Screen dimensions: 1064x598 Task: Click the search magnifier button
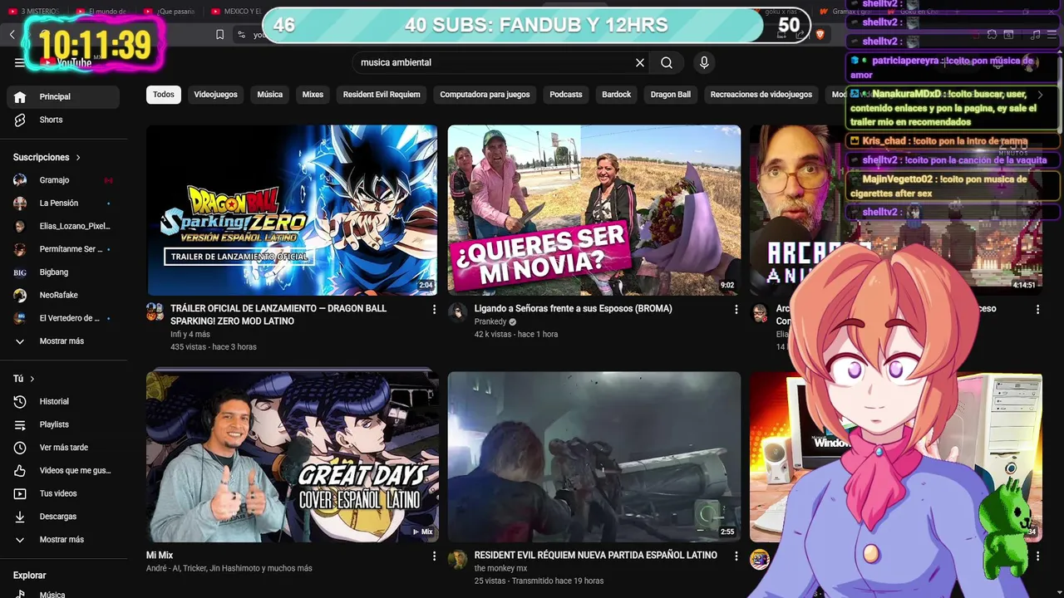pos(667,62)
